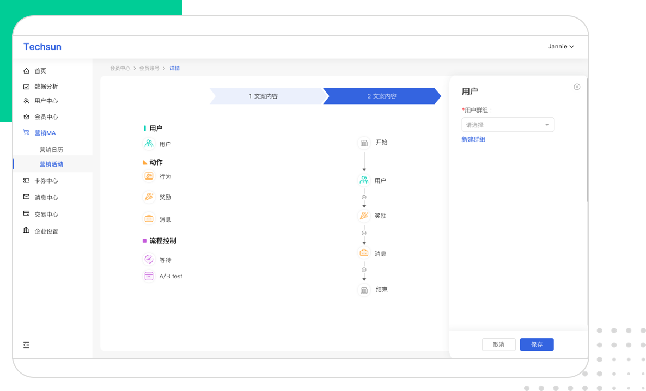The image size is (646, 391).
Task: Select the 消息 node in the flowchart
Action: (x=364, y=253)
